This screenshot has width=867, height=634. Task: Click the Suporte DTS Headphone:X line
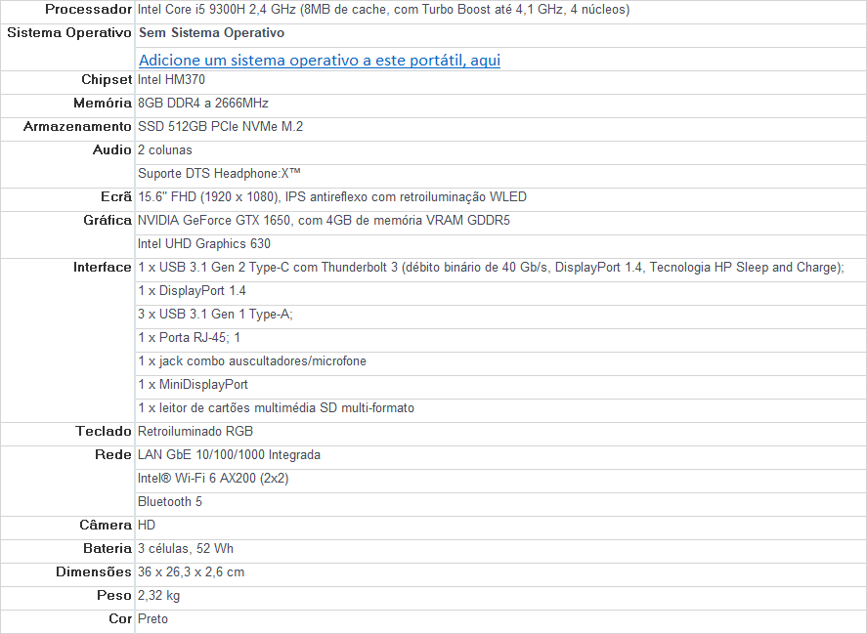point(219,174)
